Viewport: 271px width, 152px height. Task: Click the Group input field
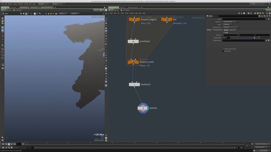[x=244, y=19]
